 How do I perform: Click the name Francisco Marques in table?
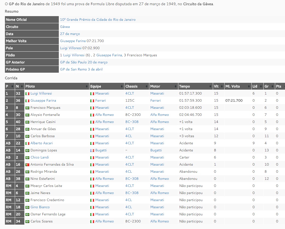[x=45, y=107]
